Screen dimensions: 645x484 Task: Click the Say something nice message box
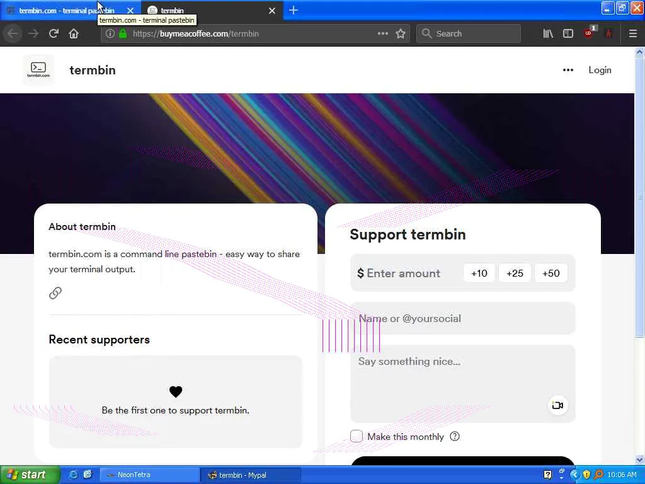(x=463, y=384)
